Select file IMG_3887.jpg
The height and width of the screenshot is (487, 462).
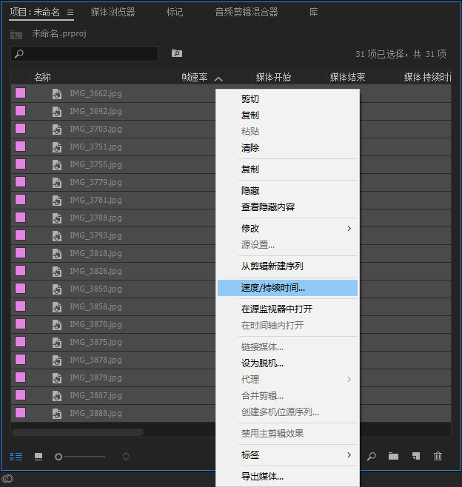pyautogui.click(x=96, y=396)
